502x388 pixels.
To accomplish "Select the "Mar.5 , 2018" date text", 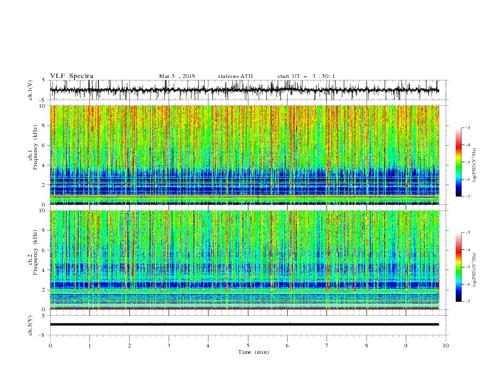I will [177, 76].
